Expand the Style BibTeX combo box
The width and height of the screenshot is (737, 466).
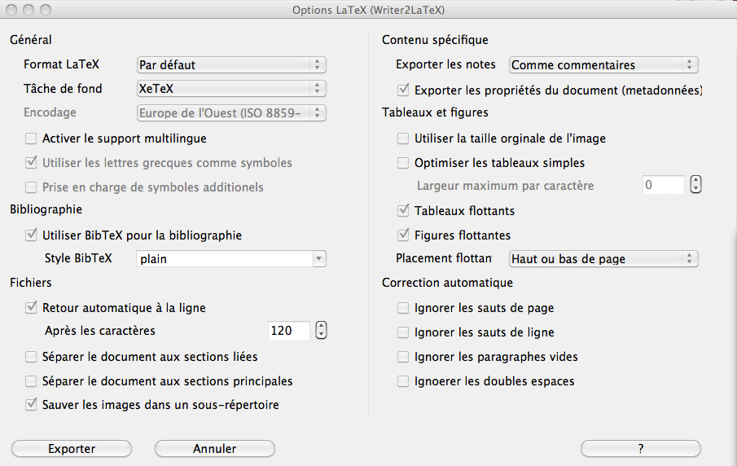(x=318, y=259)
